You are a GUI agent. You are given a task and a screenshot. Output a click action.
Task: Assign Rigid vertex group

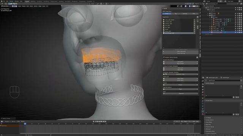click(180, 89)
